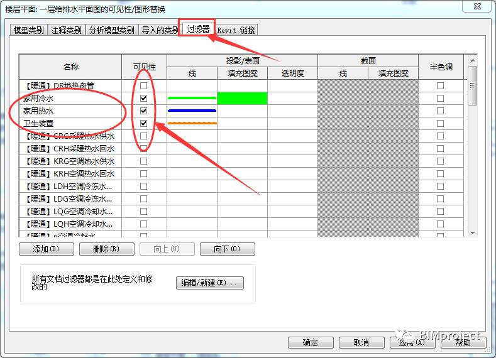The image size is (496, 358).
Task: Open the 编辑/新建 filter editor
Action: tap(209, 283)
